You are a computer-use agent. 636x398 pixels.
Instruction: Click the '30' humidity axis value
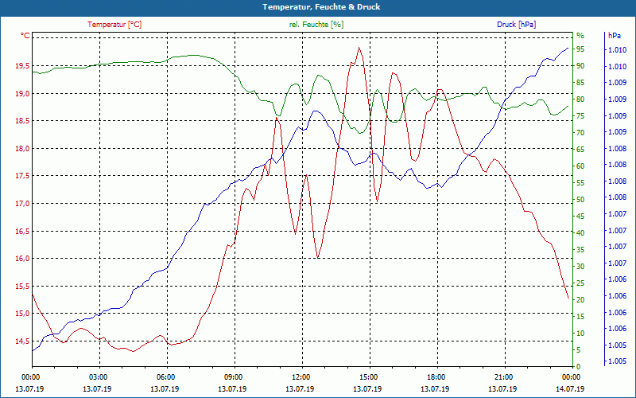580,266
